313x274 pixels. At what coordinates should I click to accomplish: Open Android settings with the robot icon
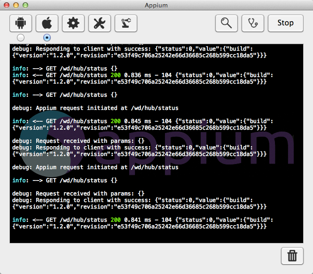pyautogui.click(x=21, y=23)
